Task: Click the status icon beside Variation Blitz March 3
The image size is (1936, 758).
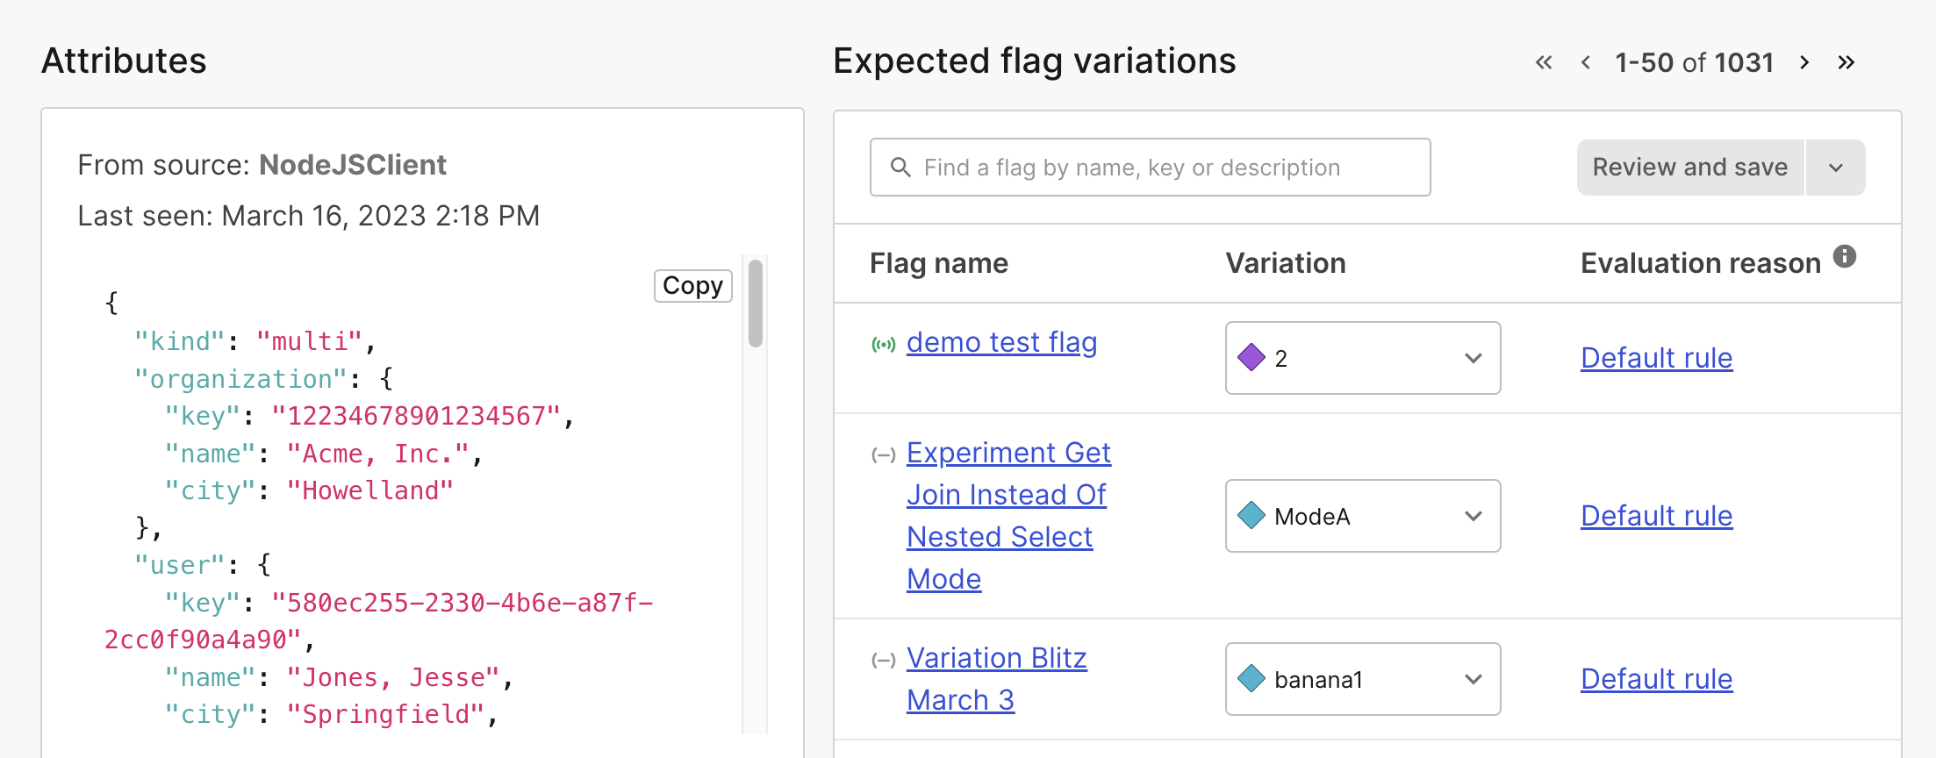Action: click(x=885, y=660)
